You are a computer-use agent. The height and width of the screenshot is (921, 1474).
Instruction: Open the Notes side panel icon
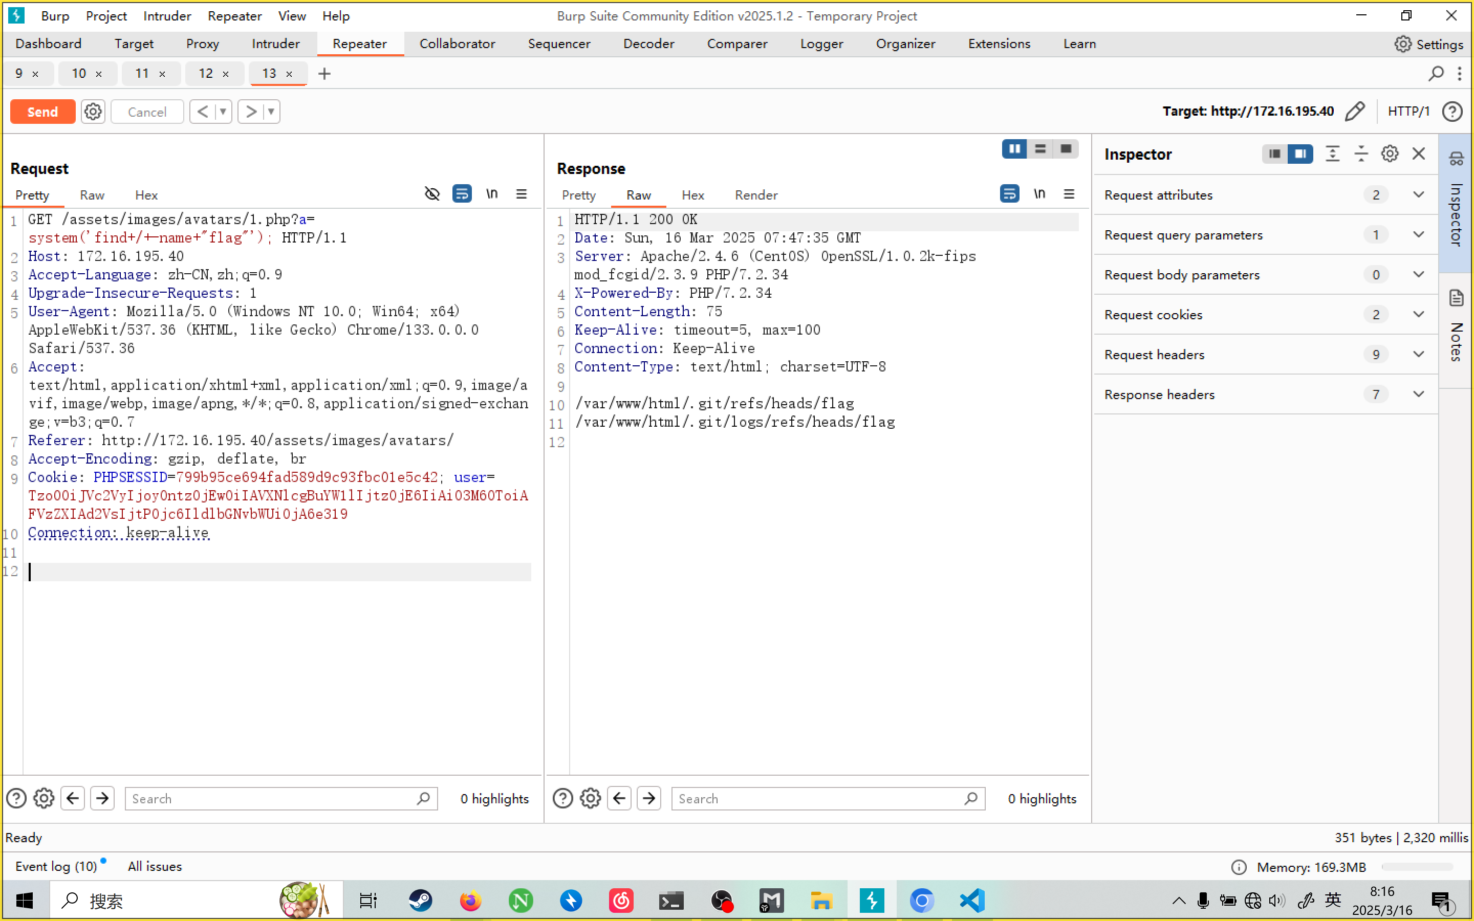pyautogui.click(x=1456, y=298)
